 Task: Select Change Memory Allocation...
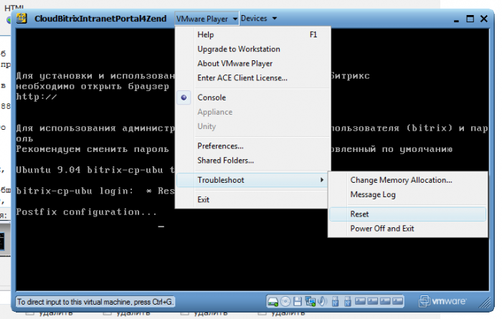(x=407, y=180)
